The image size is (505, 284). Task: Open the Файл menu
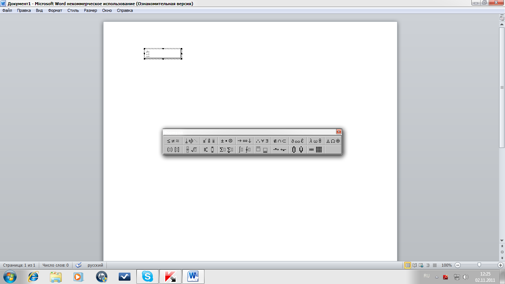coord(7,10)
